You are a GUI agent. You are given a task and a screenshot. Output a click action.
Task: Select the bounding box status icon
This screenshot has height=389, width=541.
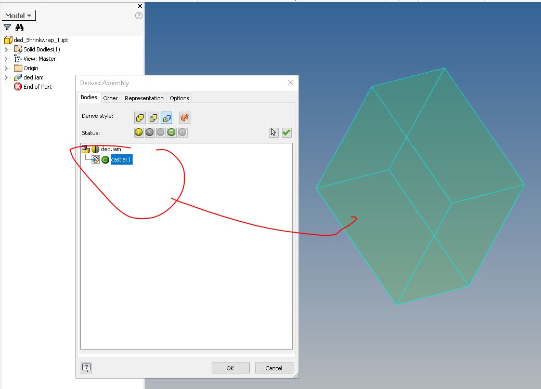171,132
